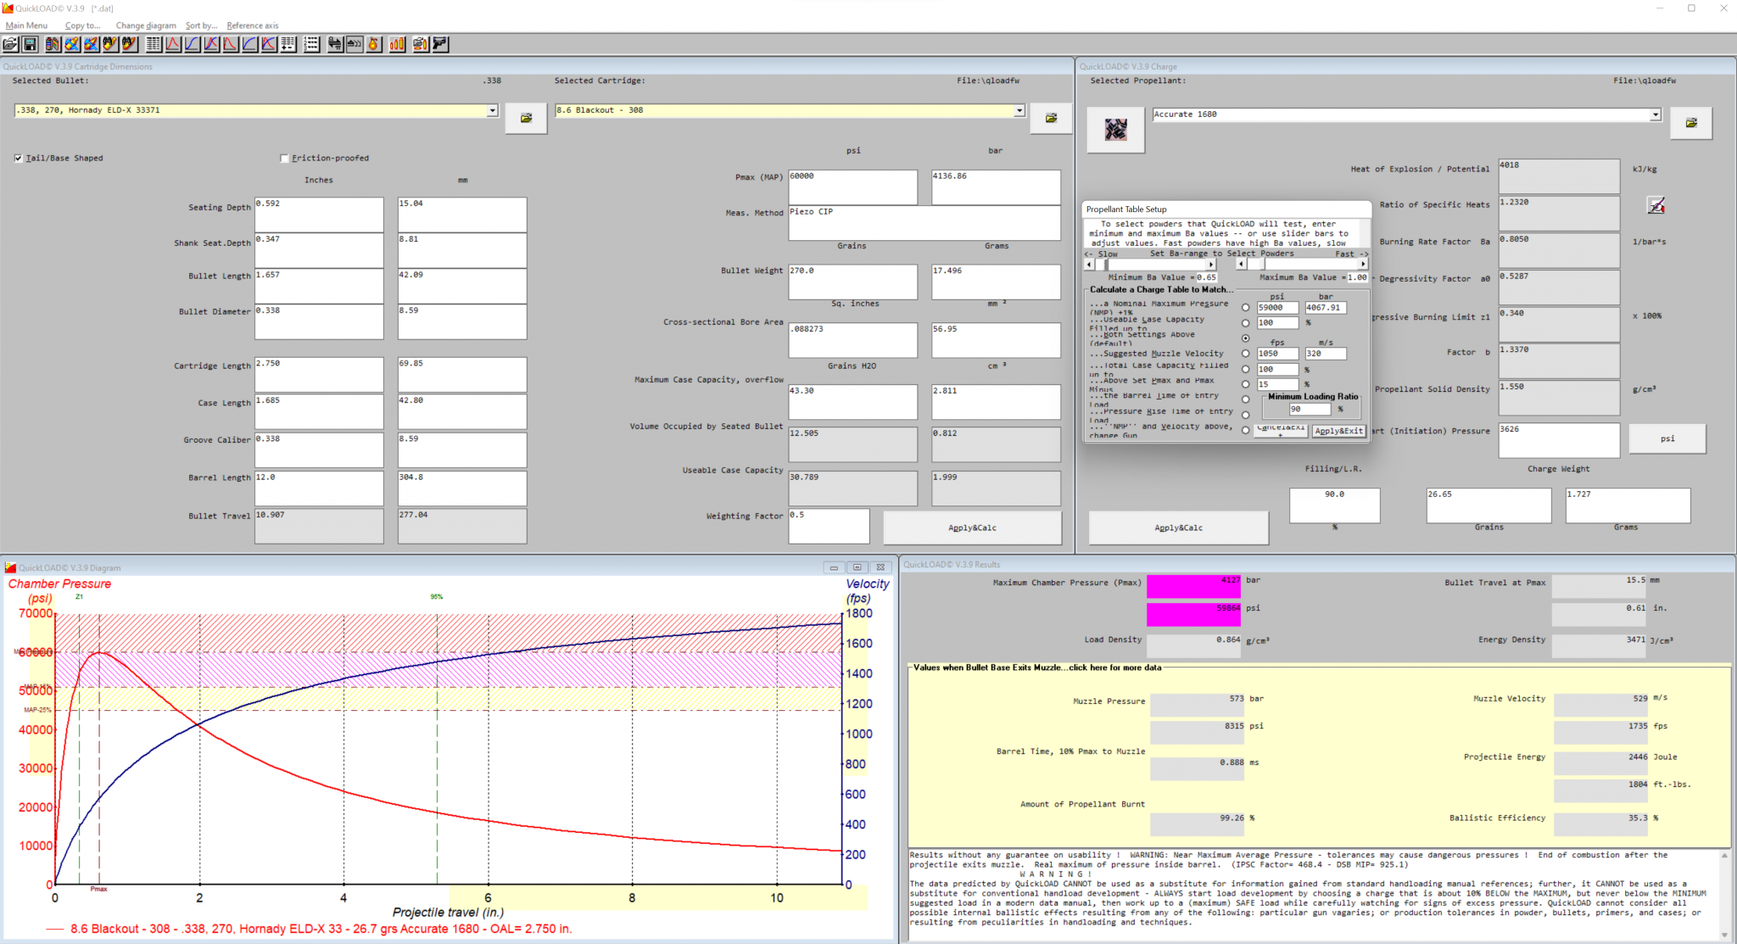Restore the Diagram sub-window

click(857, 567)
